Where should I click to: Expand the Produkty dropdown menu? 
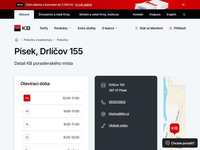[62, 28]
